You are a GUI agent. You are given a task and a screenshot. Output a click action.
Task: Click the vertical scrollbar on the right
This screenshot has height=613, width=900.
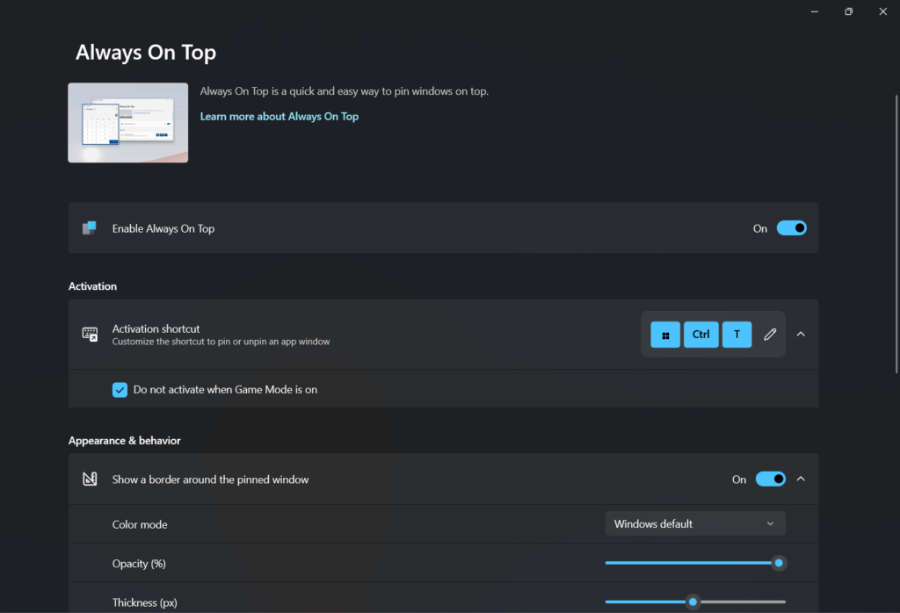point(896,234)
